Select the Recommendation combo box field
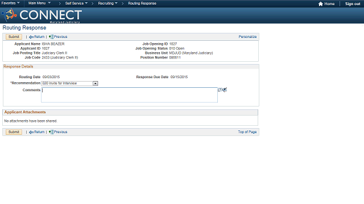364x204 pixels. 69,83
